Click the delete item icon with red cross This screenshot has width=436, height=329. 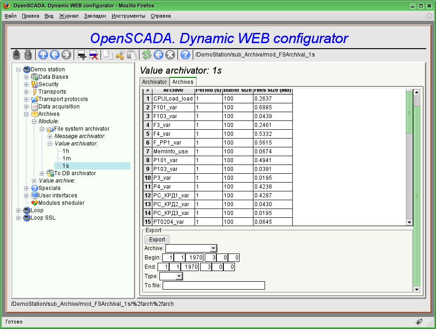[94, 55]
